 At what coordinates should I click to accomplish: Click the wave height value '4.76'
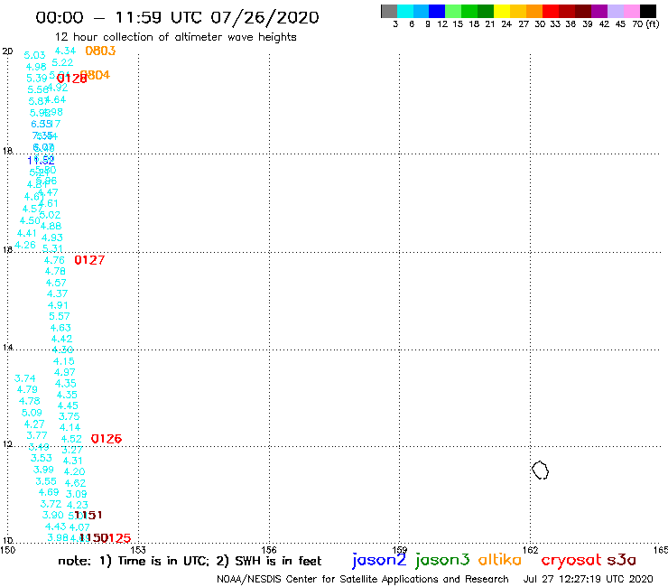pyautogui.click(x=54, y=260)
